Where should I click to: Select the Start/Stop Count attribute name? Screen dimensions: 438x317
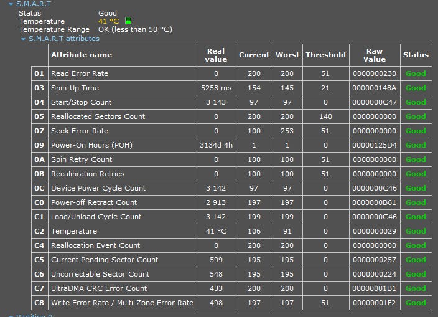pos(81,102)
